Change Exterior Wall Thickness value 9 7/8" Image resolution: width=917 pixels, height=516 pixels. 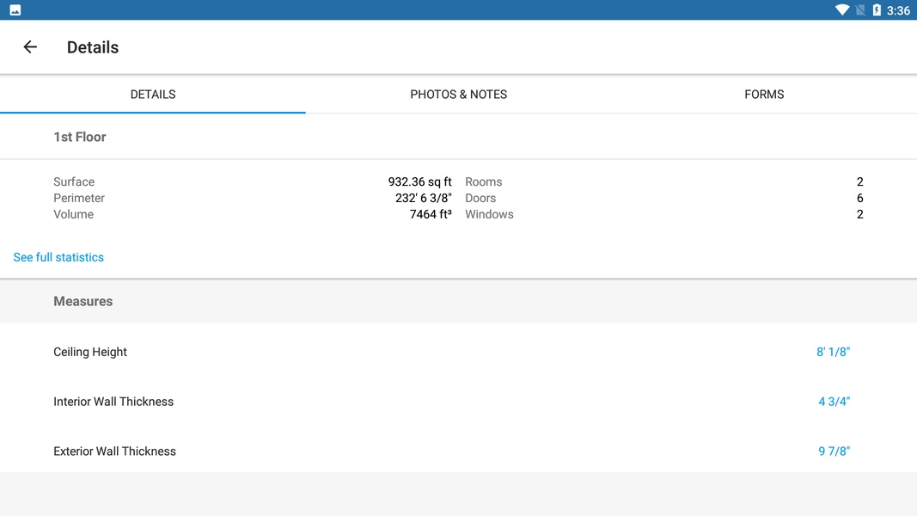[834, 451]
